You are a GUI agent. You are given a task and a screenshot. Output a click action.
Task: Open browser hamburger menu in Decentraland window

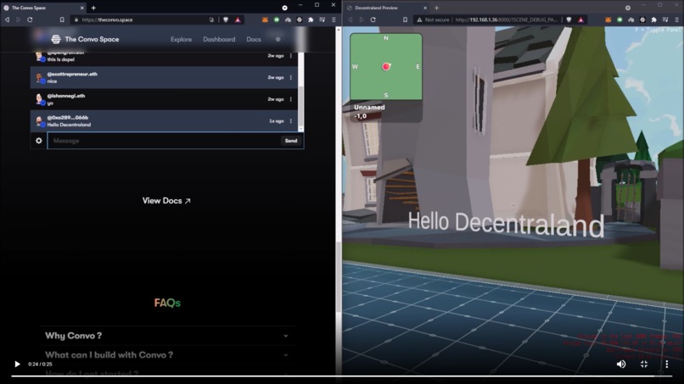click(677, 19)
